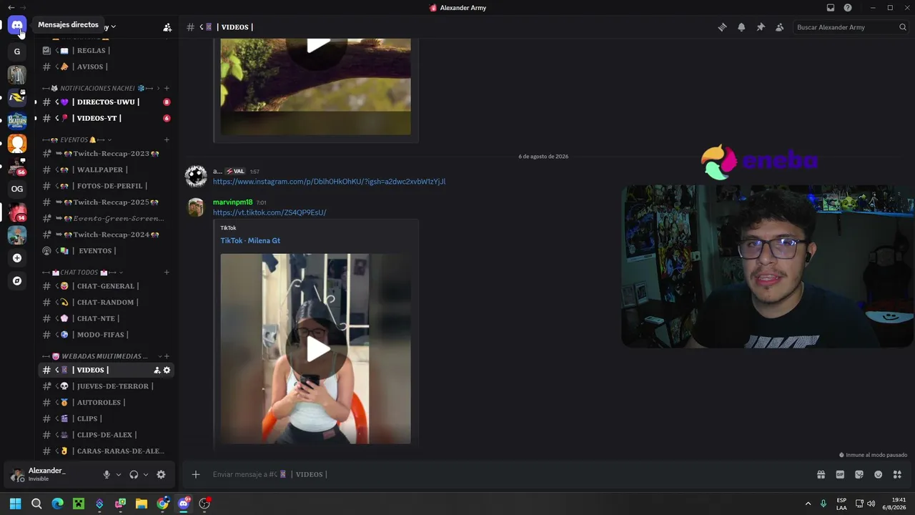
Task: Toggle microphone mute
Action: [x=107, y=474]
